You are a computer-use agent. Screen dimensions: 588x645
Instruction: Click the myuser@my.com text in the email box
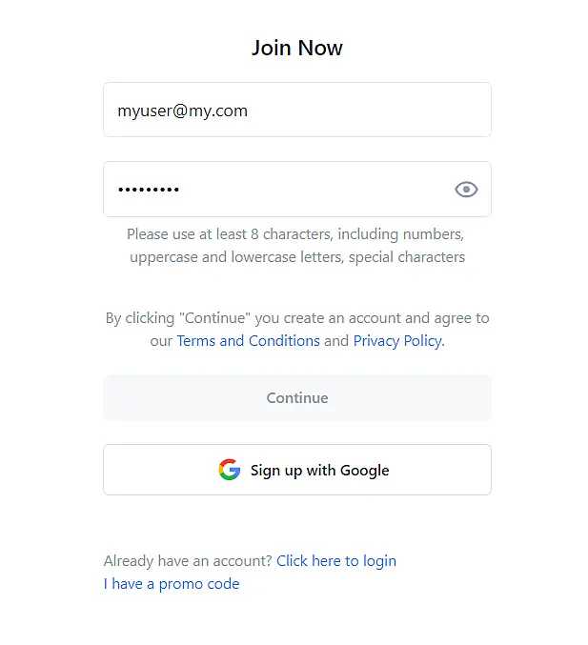click(x=182, y=111)
